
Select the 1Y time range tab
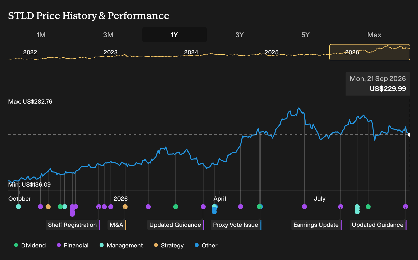175,35
